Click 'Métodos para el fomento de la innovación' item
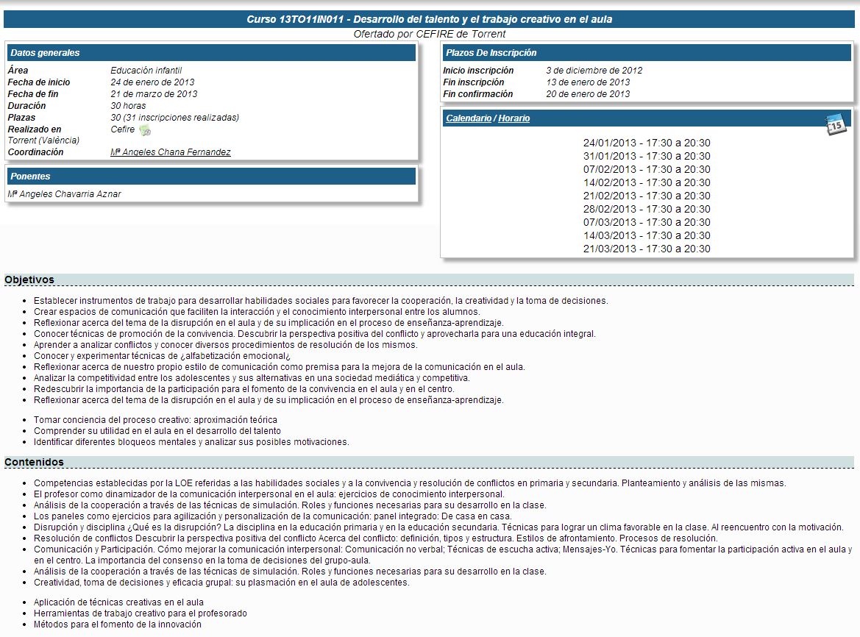This screenshot has width=860, height=637. click(117, 624)
